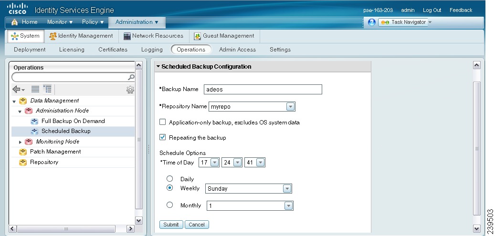Click the Repository icon

coord(23,163)
